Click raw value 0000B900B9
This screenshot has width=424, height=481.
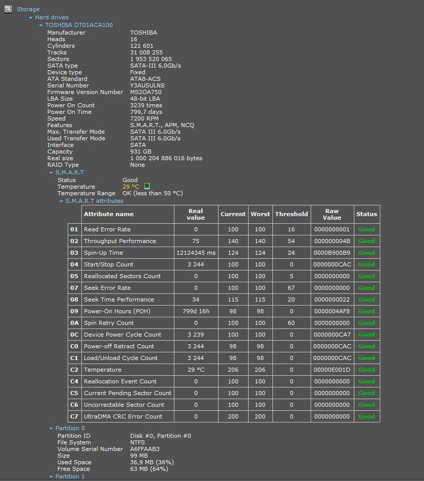coord(332,253)
